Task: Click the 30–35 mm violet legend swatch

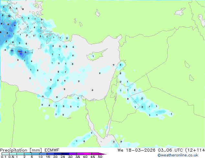Action: 72,154
